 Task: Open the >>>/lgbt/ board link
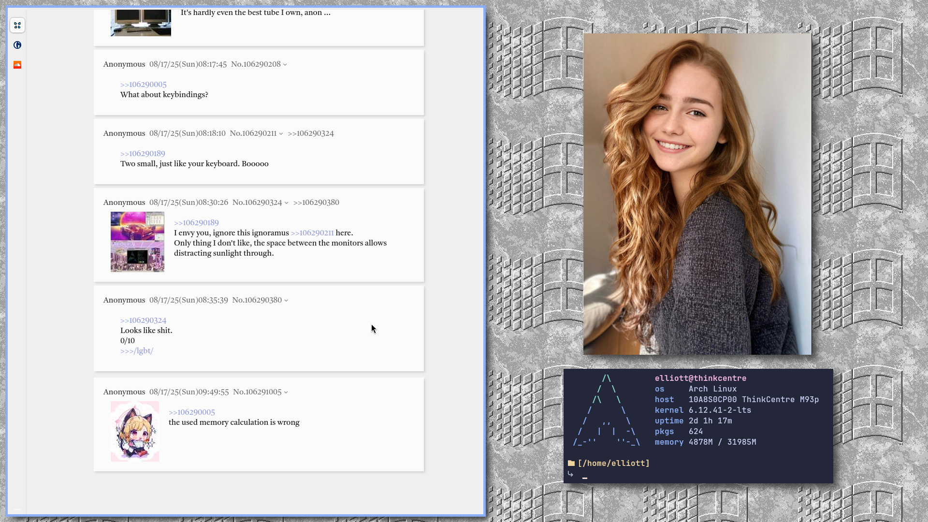click(x=136, y=351)
